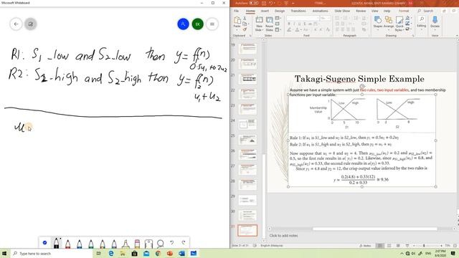Select slide 24 thumbnail

(247, 124)
